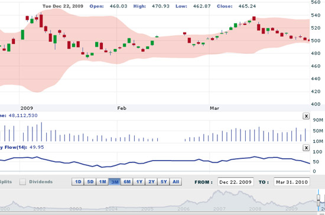Click the 2008 label in overview timeline
The image size is (325, 215).
[255, 209]
